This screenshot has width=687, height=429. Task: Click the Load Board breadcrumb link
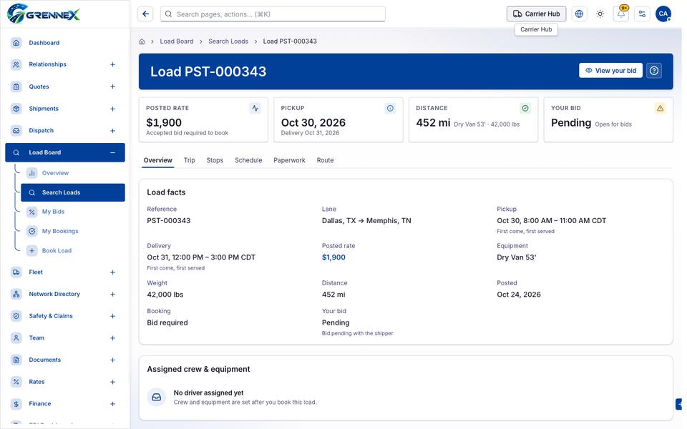(x=177, y=41)
